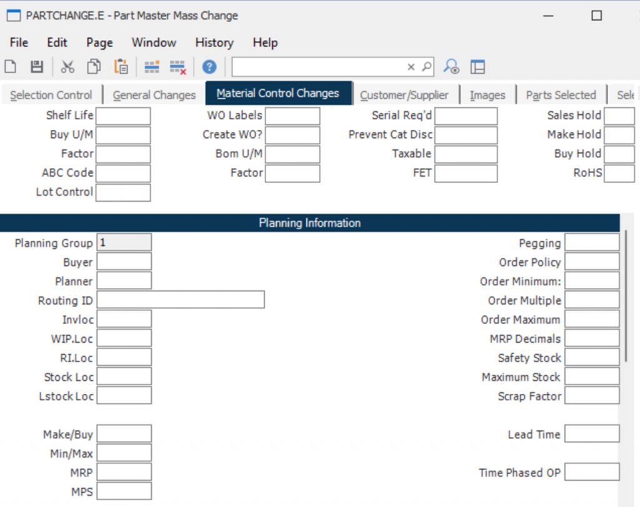Focus the Shelf Life field
Image resolution: width=640 pixels, height=507 pixels.
pos(123,116)
